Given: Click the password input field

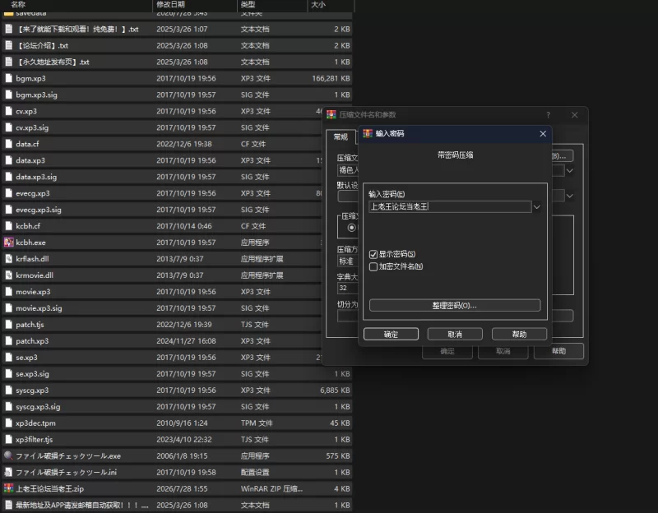Looking at the screenshot, I should pyautogui.click(x=450, y=206).
